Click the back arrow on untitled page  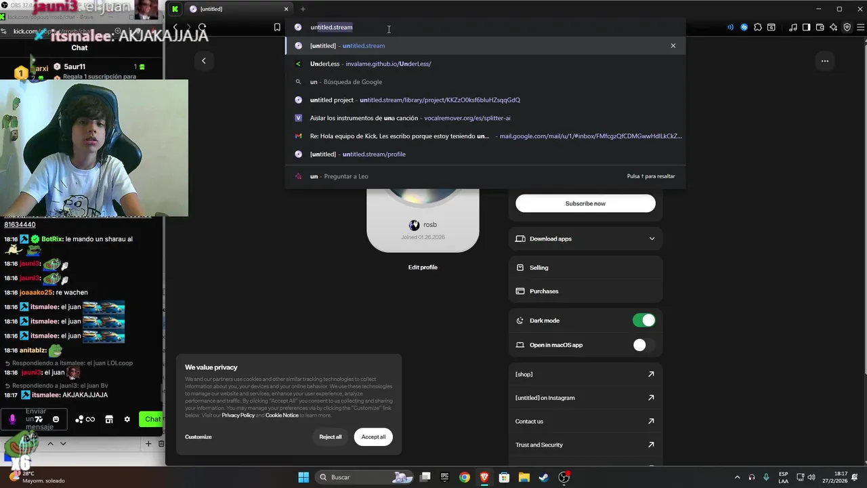(x=203, y=61)
